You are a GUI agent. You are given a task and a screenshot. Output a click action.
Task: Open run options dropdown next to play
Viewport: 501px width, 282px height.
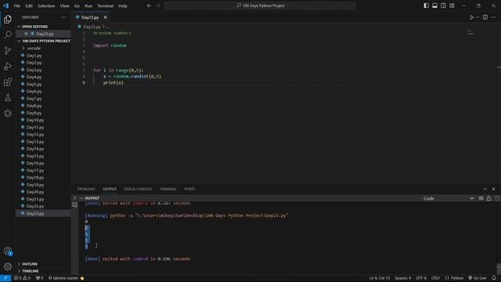[x=478, y=17]
